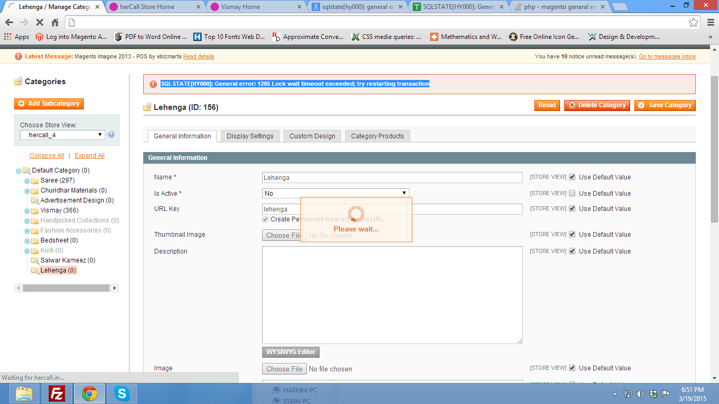Toggle Use Default Value for URL Key
Viewport: 719px width, 404px height.
pyautogui.click(x=572, y=208)
